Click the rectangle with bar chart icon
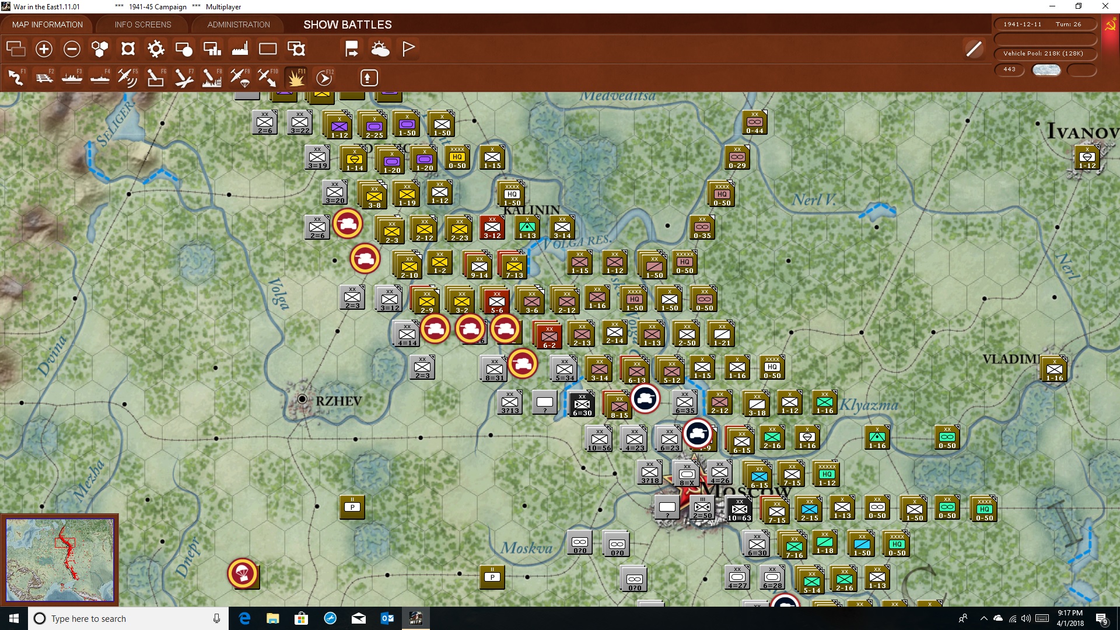The width and height of the screenshot is (1120, 630). [x=212, y=49]
